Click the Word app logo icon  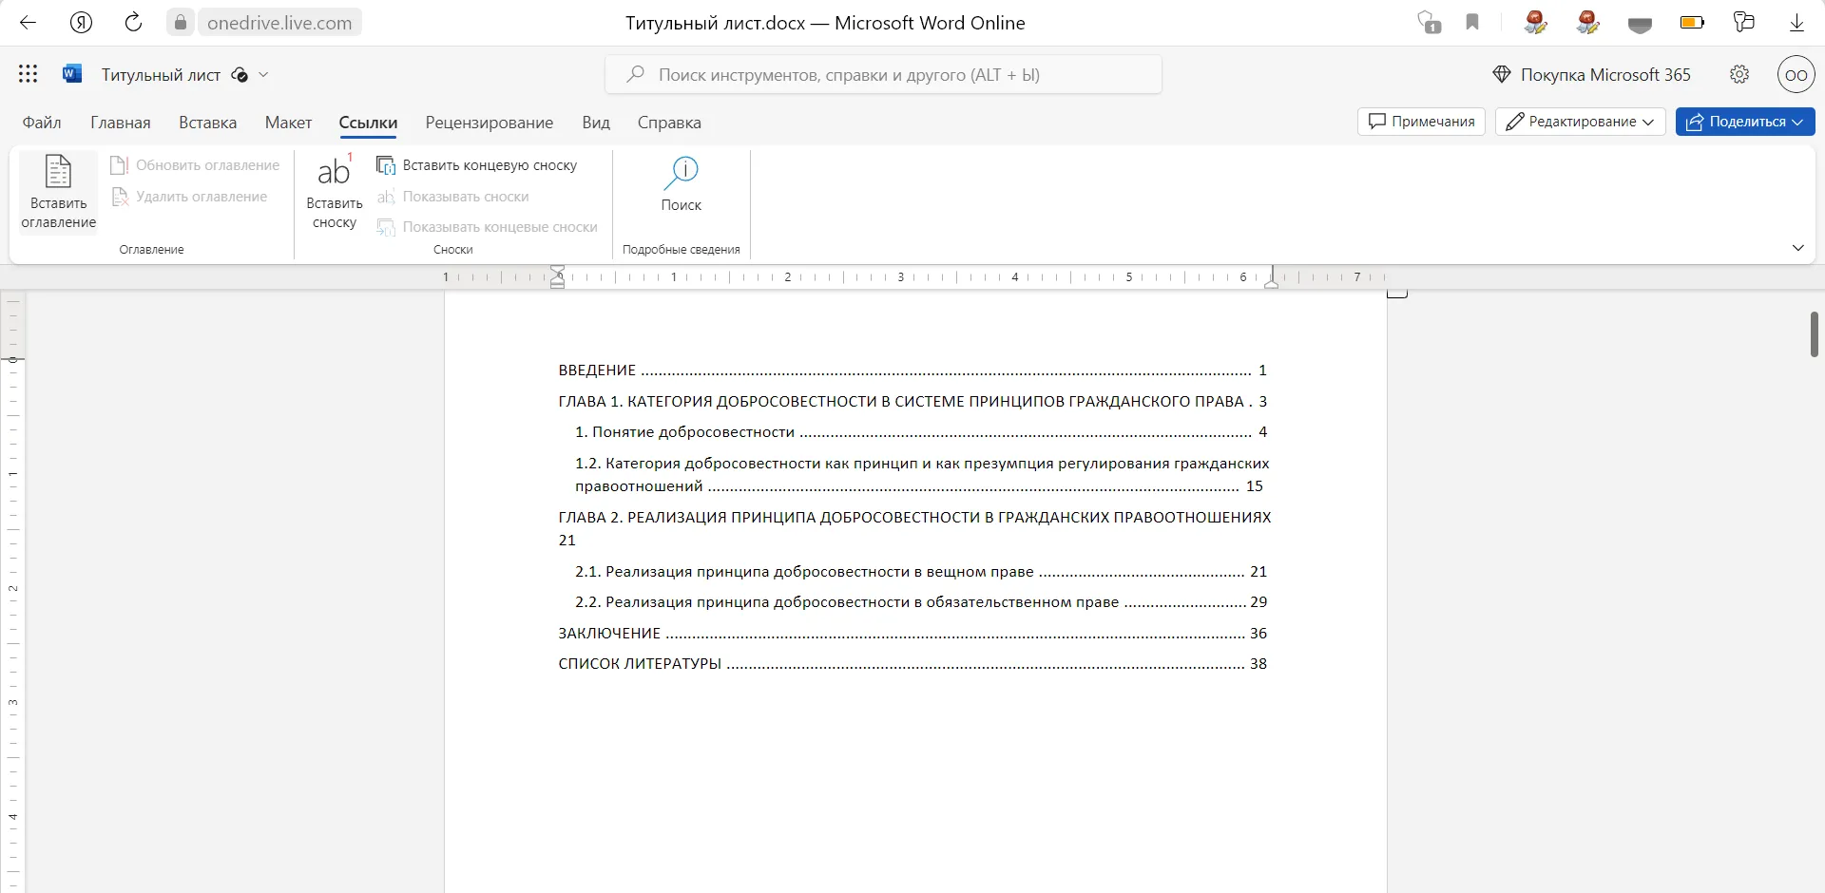72,74
